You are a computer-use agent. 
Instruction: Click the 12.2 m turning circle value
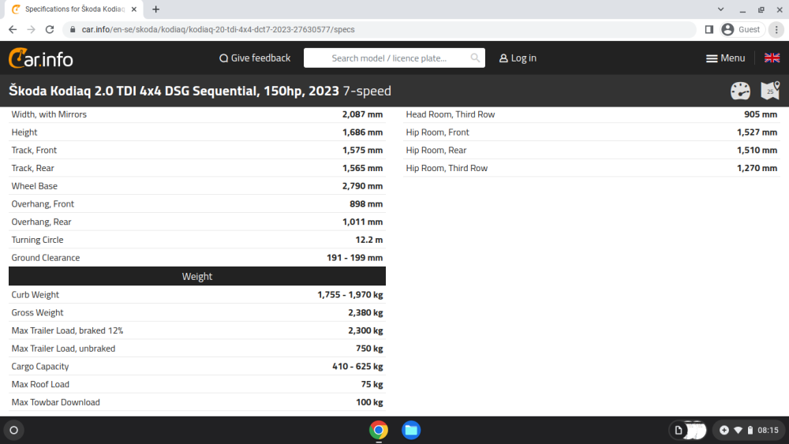click(x=368, y=240)
